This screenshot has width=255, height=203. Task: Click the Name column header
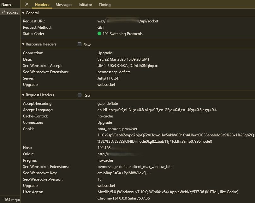pyautogui.click(x=6, y=4)
